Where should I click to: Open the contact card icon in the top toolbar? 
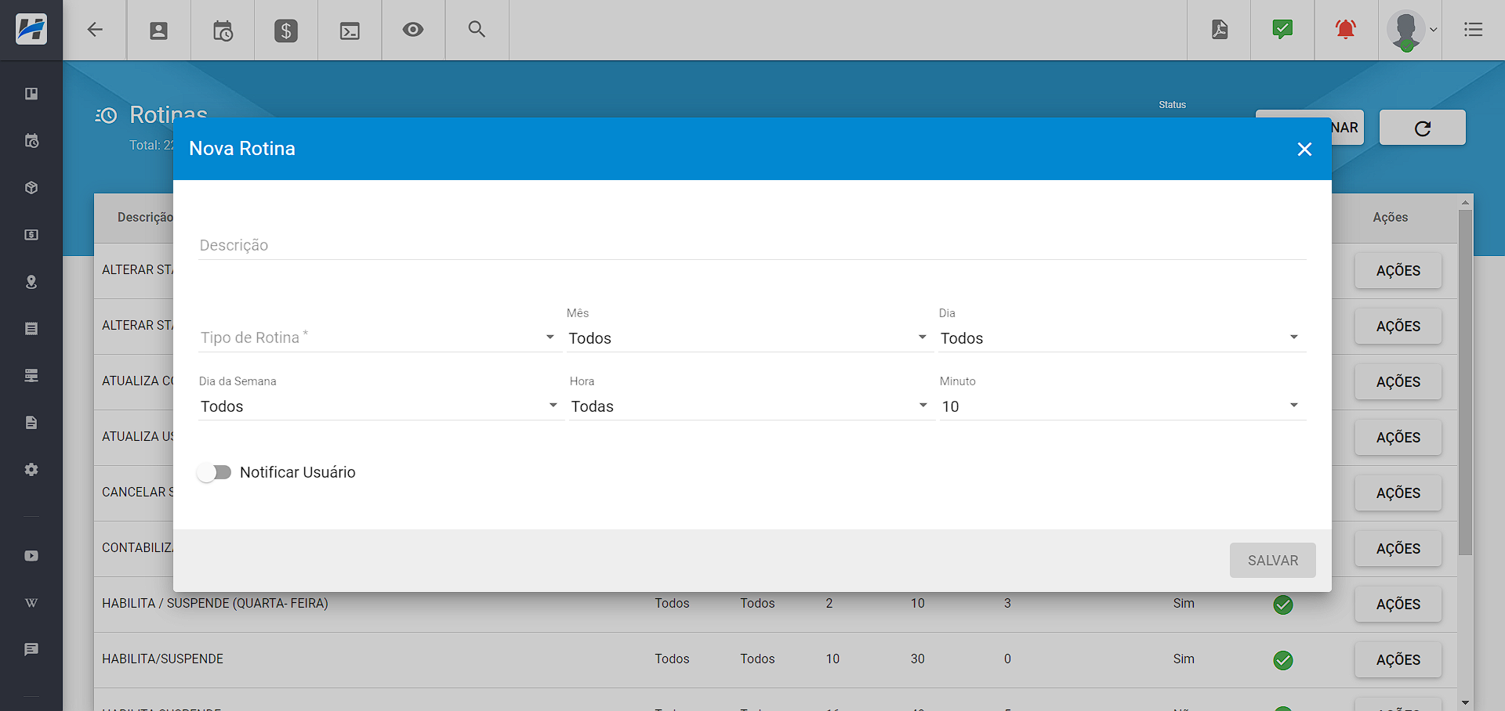point(158,31)
